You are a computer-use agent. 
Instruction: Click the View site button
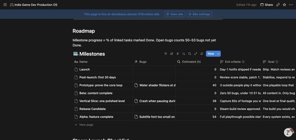point(174,14)
